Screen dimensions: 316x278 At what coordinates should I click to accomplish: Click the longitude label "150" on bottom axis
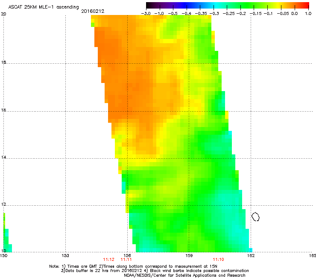tap(4, 256)
